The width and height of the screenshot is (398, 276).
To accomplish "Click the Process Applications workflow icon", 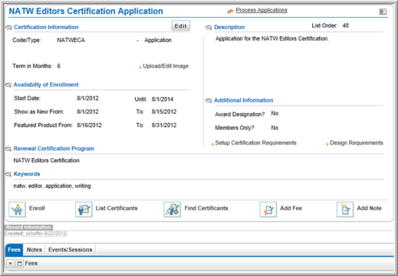I will click(230, 11).
